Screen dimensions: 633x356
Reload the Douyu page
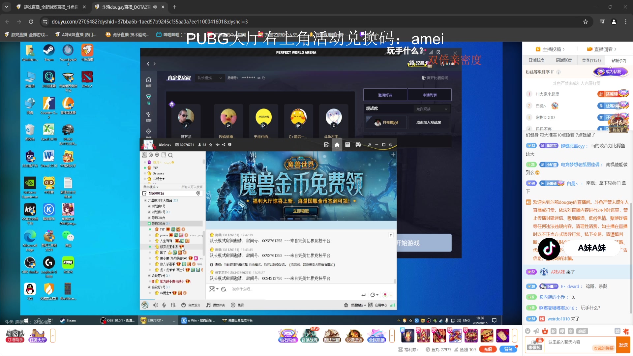[x=31, y=22]
